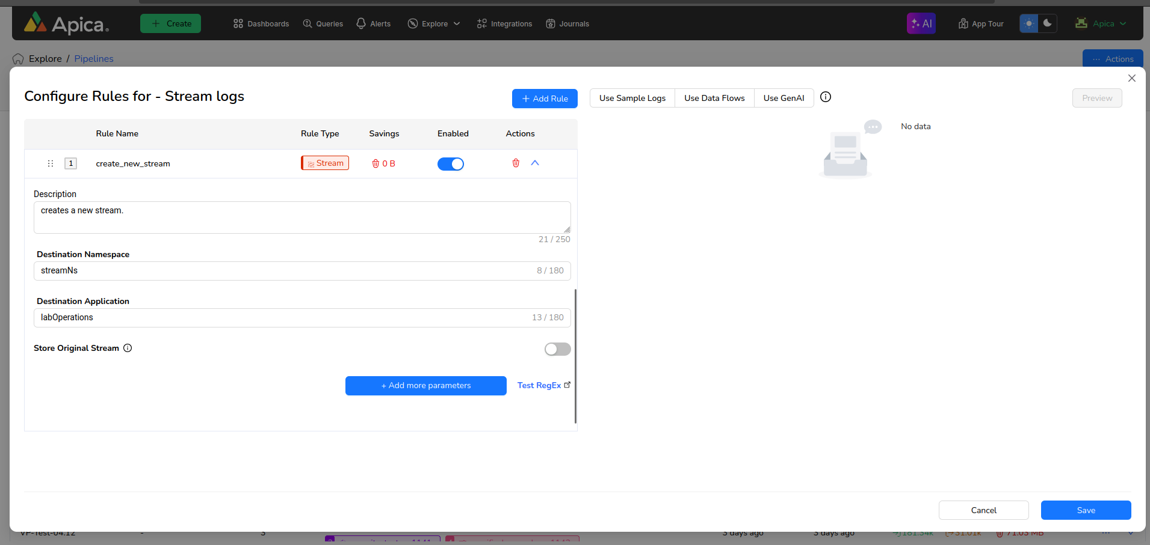
Task: Click the info icon beside Use GenAI
Action: point(826,97)
